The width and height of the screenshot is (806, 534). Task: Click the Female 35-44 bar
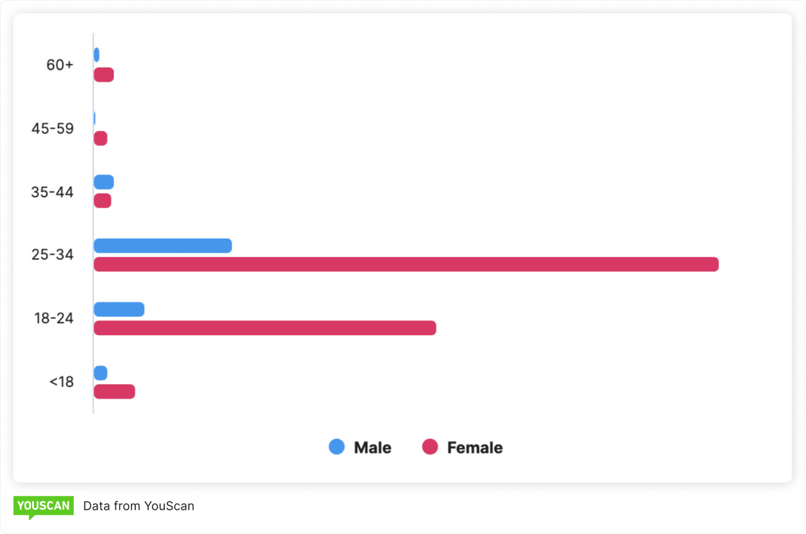[103, 201]
